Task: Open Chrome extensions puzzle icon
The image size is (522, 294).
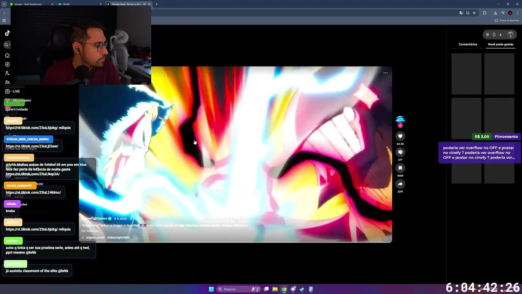Action: 484,13
